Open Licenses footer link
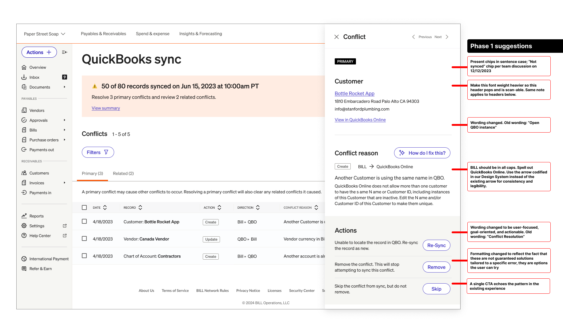563x333 pixels. (274, 291)
